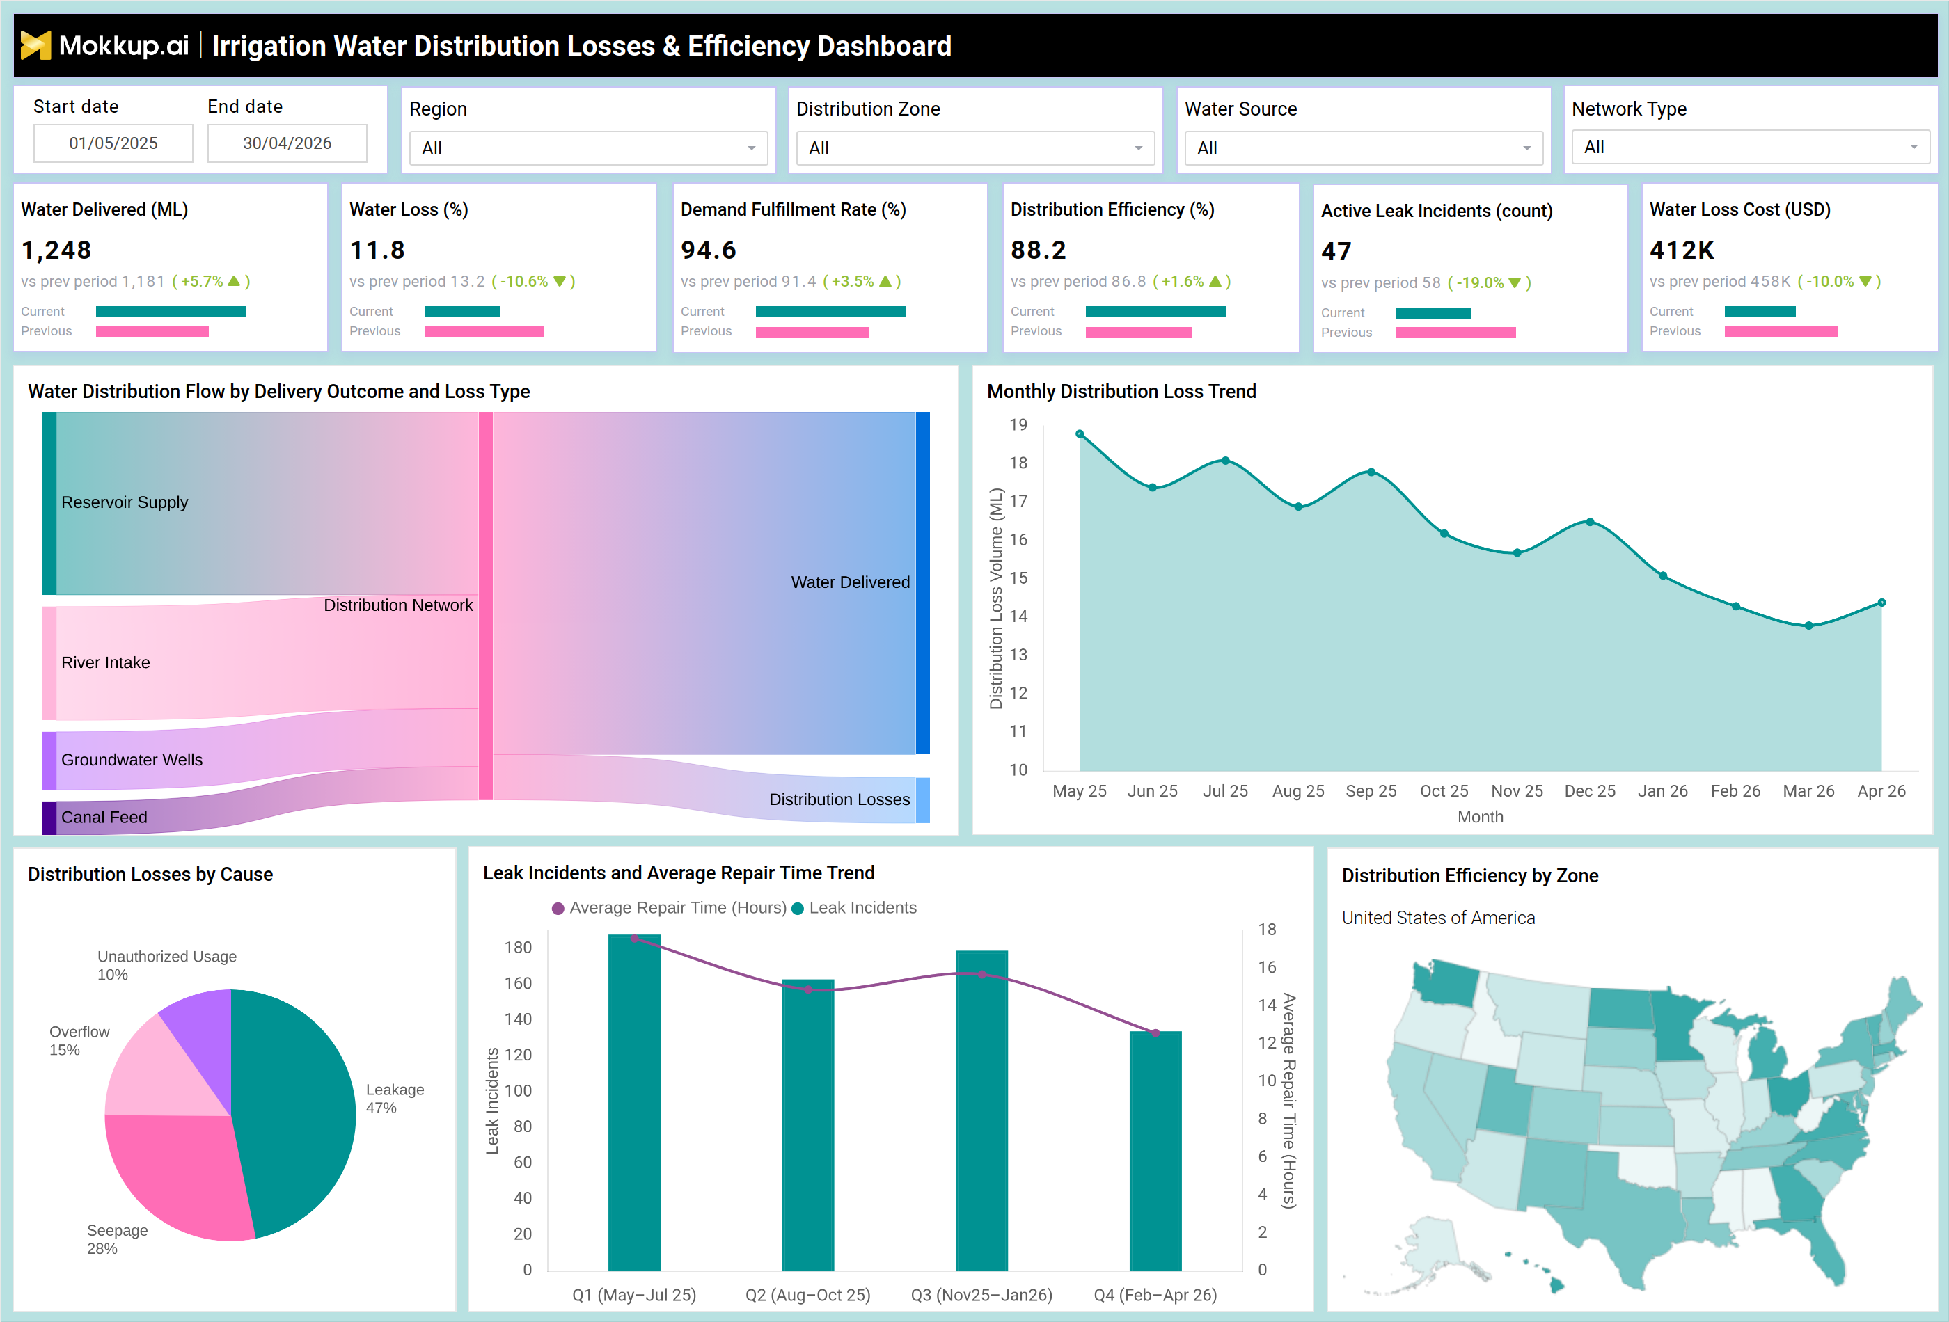Click Water Loss card Previous pink bar
The height and width of the screenshot is (1322, 1949).
coord(484,331)
